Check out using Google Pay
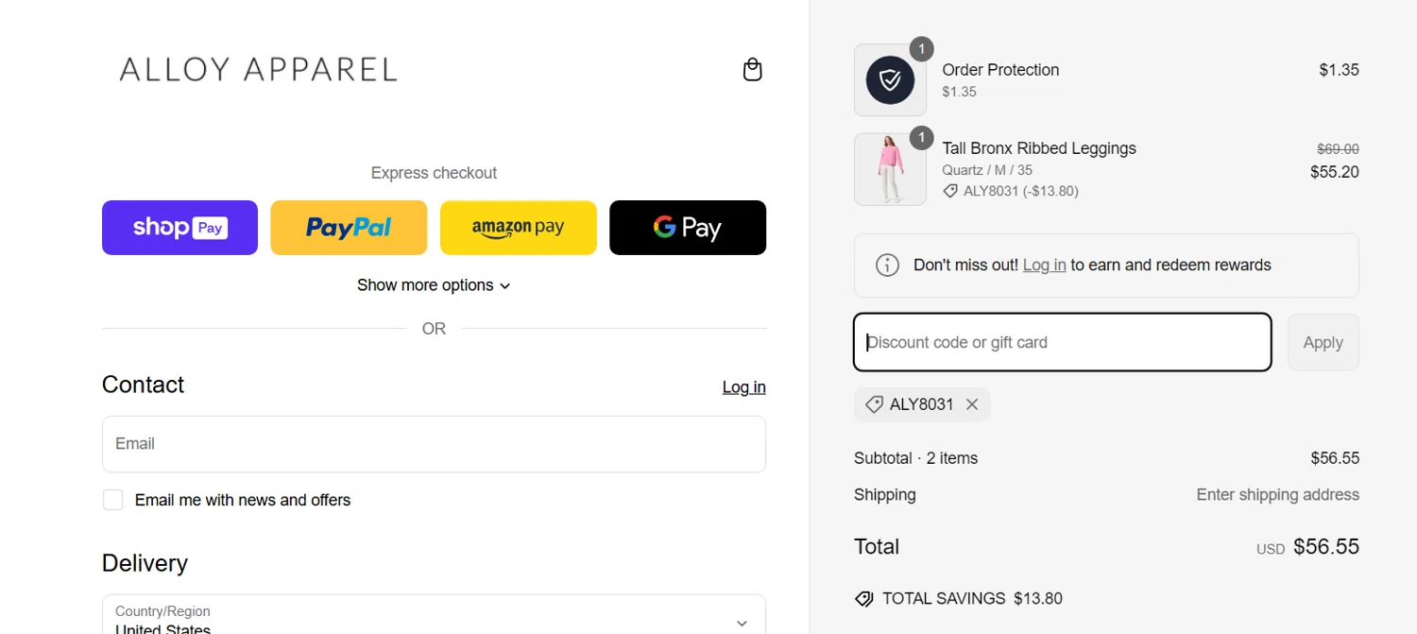The image size is (1417, 634). pyautogui.click(x=688, y=228)
